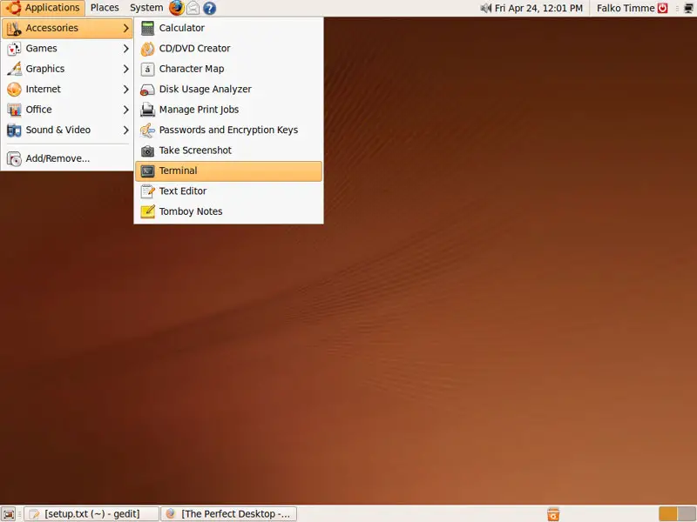Expand the Graphics submenu arrow

point(125,69)
